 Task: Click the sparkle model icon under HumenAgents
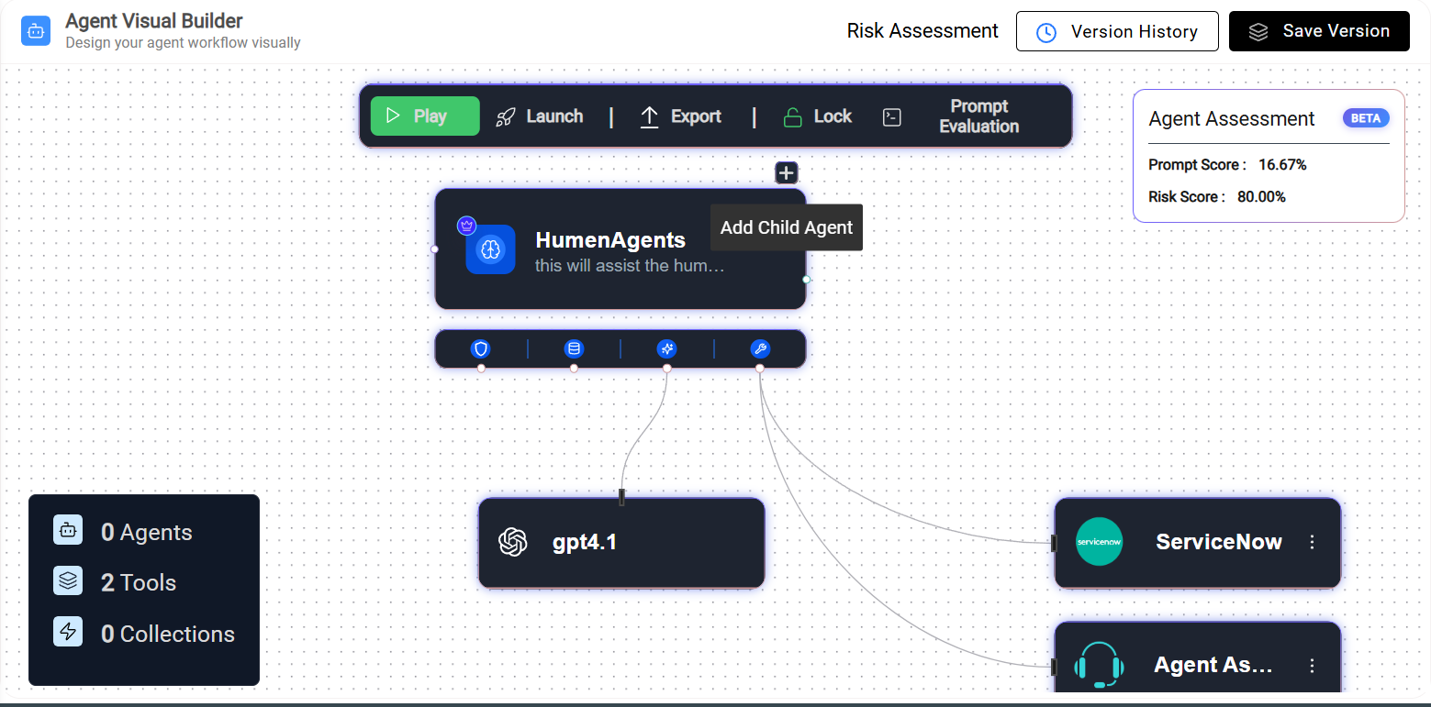[x=667, y=348]
